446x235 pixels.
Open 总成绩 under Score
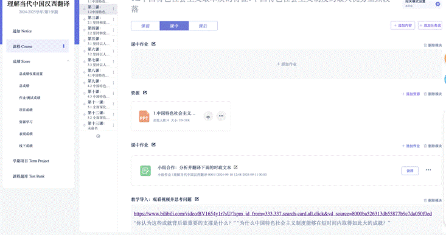(x=24, y=86)
